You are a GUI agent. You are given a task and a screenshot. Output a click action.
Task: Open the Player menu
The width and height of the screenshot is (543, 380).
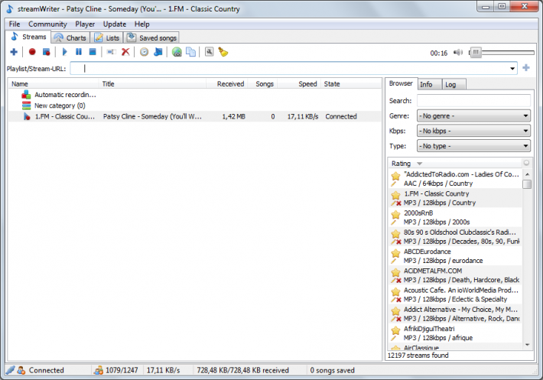[x=85, y=24]
